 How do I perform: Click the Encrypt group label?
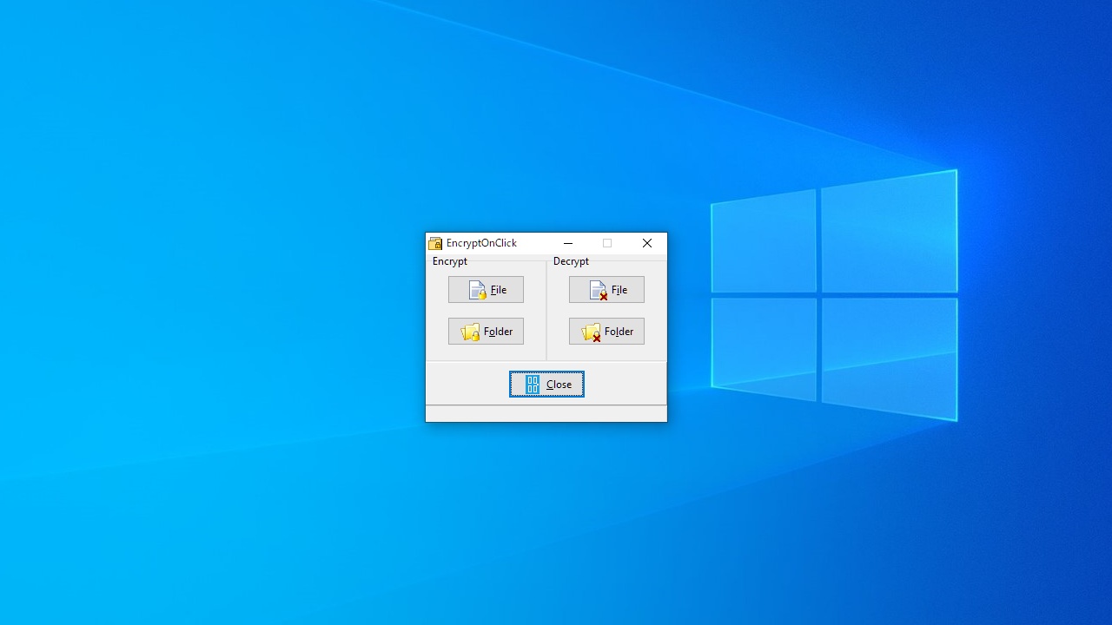(x=450, y=261)
